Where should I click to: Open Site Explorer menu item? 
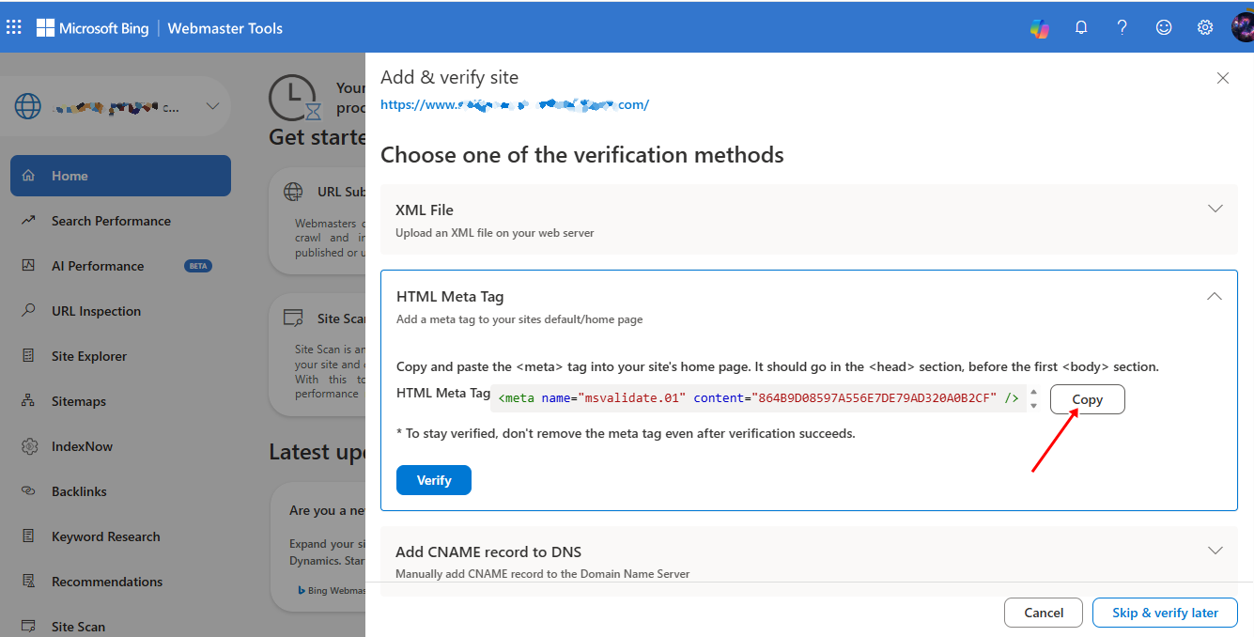[120, 356]
